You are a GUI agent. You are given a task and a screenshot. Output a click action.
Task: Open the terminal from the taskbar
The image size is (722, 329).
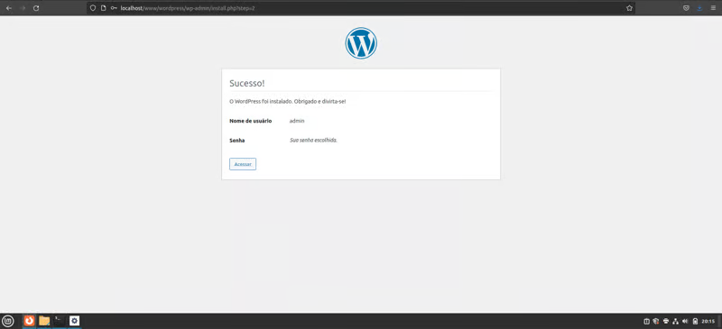tap(60, 321)
